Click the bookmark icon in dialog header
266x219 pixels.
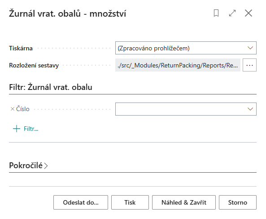click(216, 13)
